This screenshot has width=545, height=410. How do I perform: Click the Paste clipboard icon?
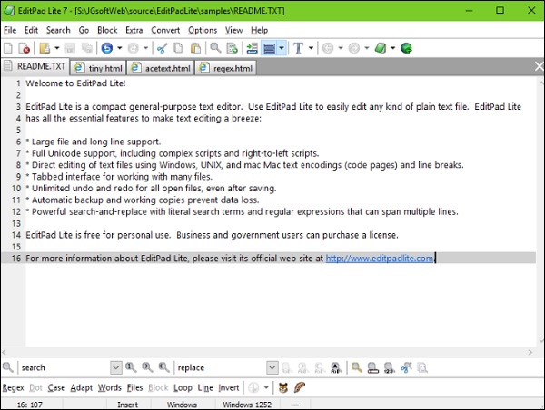[x=194, y=48]
